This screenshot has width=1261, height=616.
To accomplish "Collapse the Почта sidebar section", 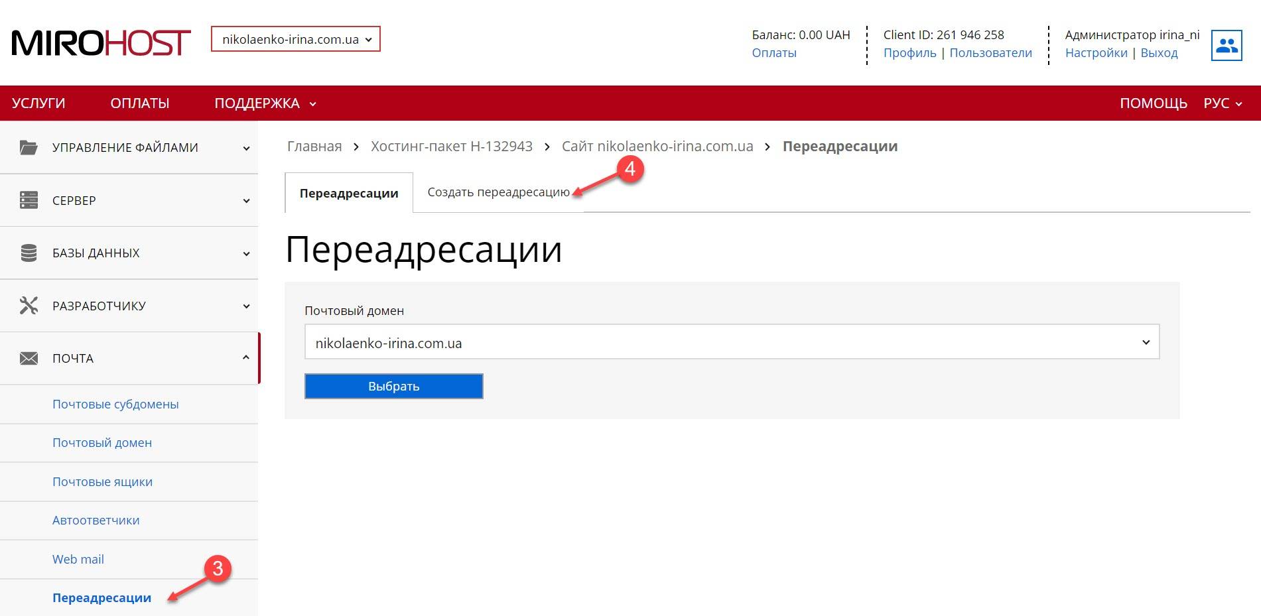I will tap(129, 358).
